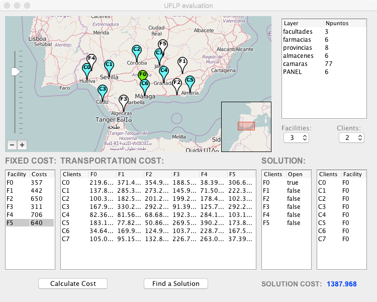The height and width of the screenshot is (302, 377).
Task: Click the green F0 facility marker
Action: point(143,74)
